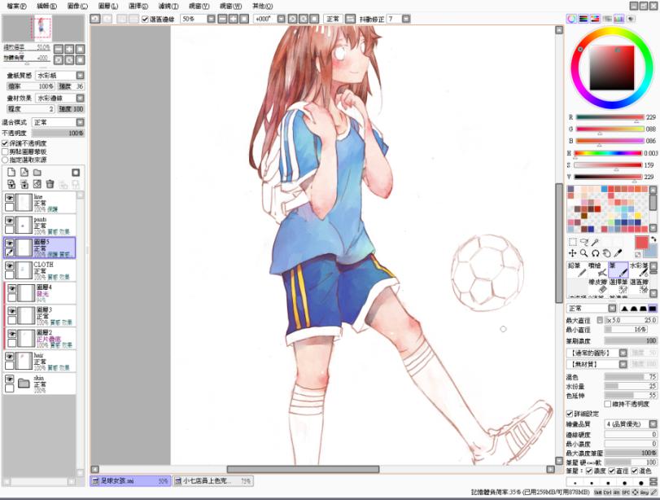Open the 濾鏡(T) Filter menu
Image resolution: width=660 pixels, height=500 pixels.
tap(168, 7)
